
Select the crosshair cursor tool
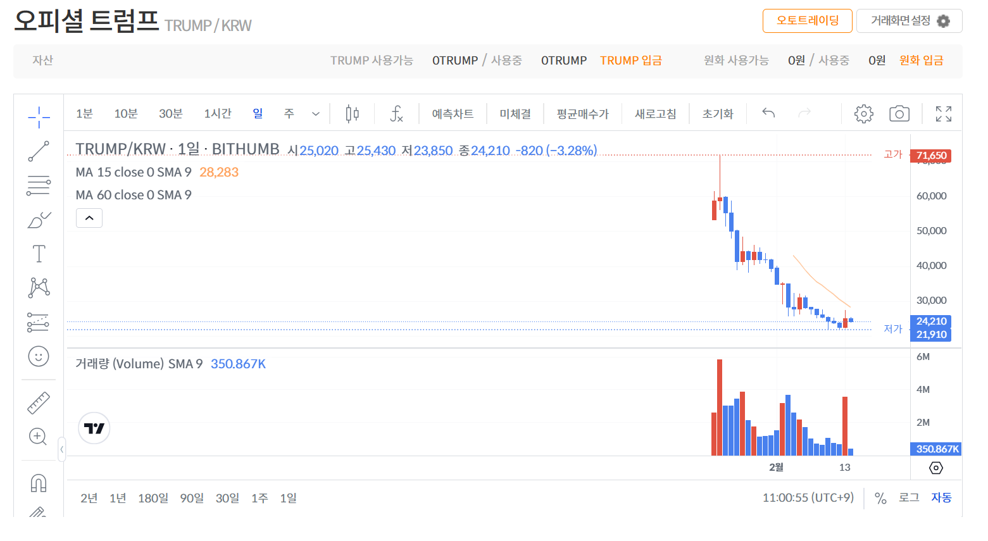[x=39, y=116]
